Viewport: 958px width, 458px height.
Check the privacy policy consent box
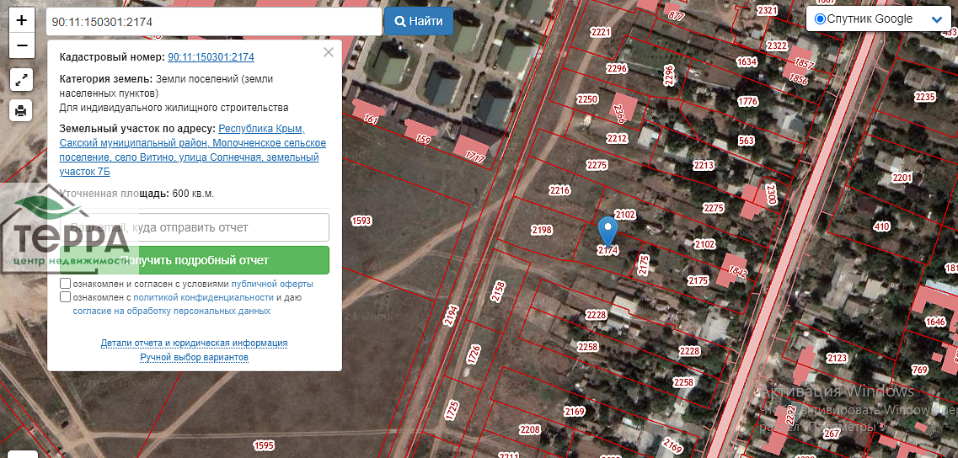(66, 297)
